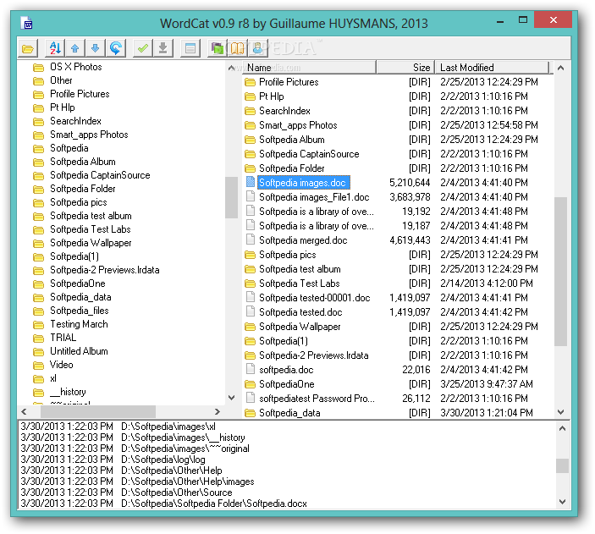Viewport: 595px width, 534px height.
Task: Select Untitled Album in the tree
Action: (79, 351)
